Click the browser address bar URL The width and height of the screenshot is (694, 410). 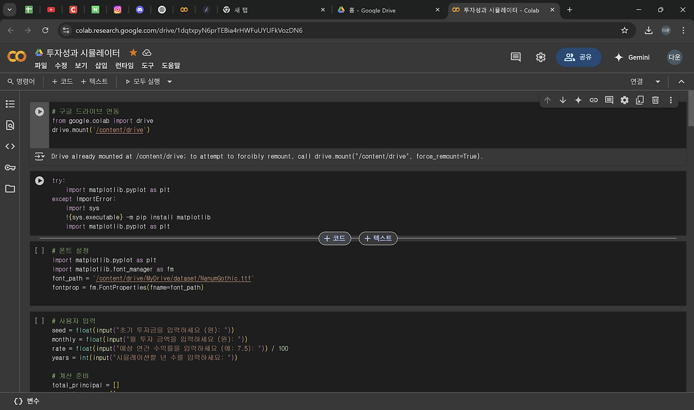coord(189,30)
